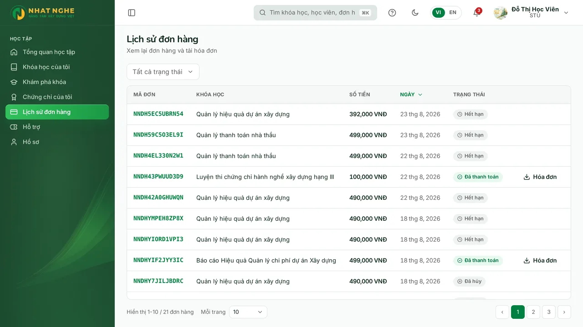Click the ⌘K shortcut hint

(x=365, y=13)
